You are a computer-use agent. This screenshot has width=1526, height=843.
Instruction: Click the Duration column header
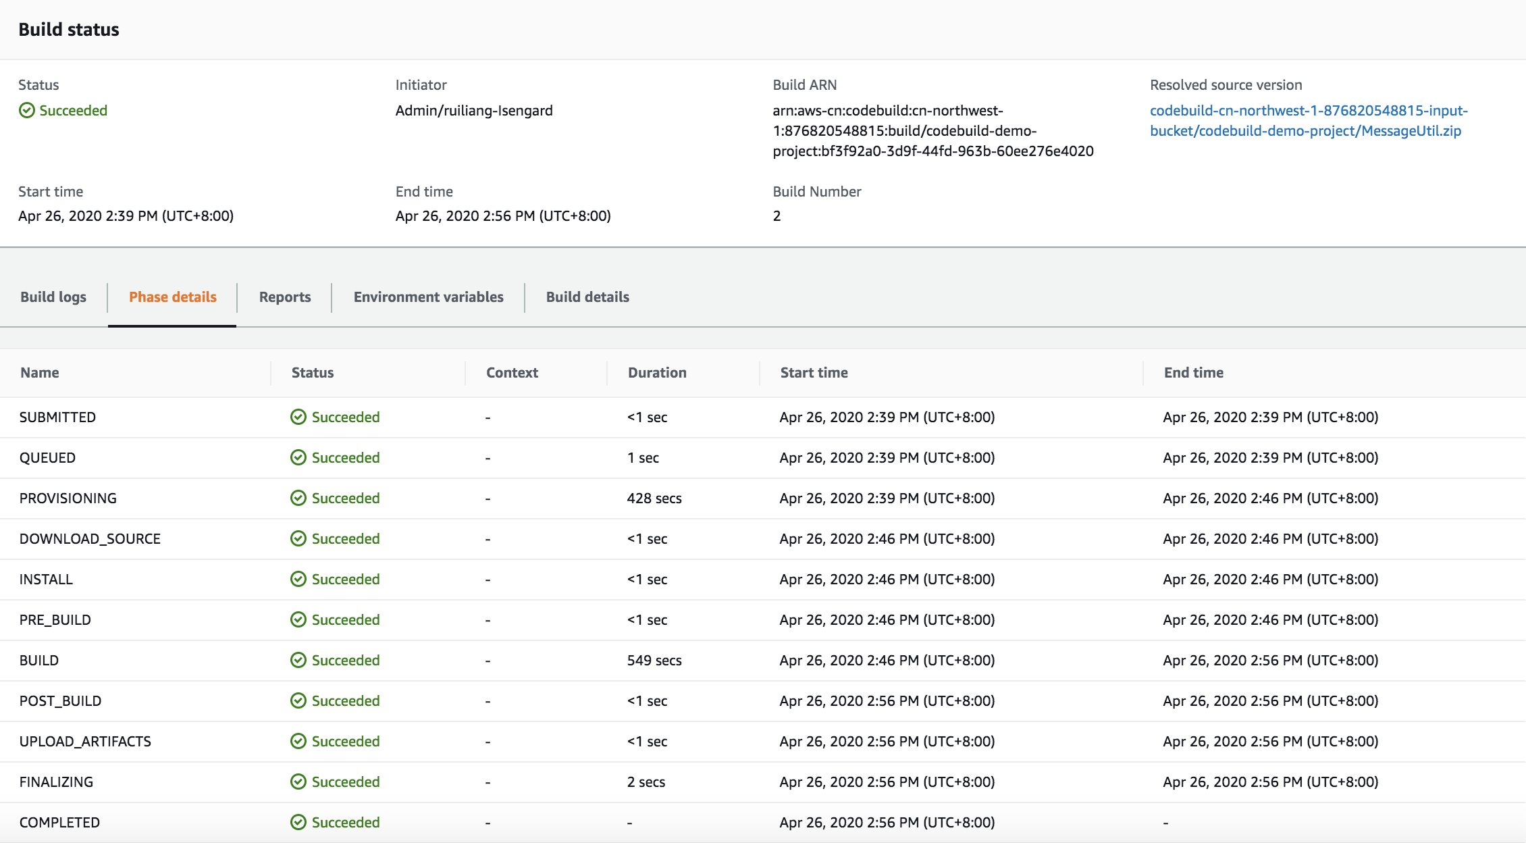657,373
